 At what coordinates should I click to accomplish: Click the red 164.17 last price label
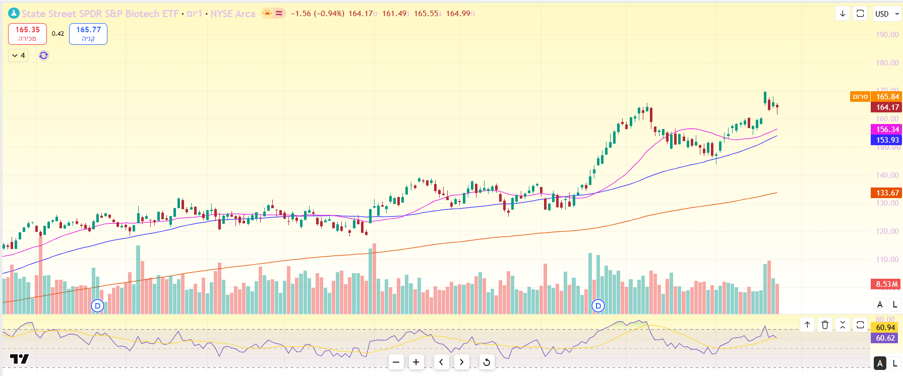pyautogui.click(x=887, y=107)
